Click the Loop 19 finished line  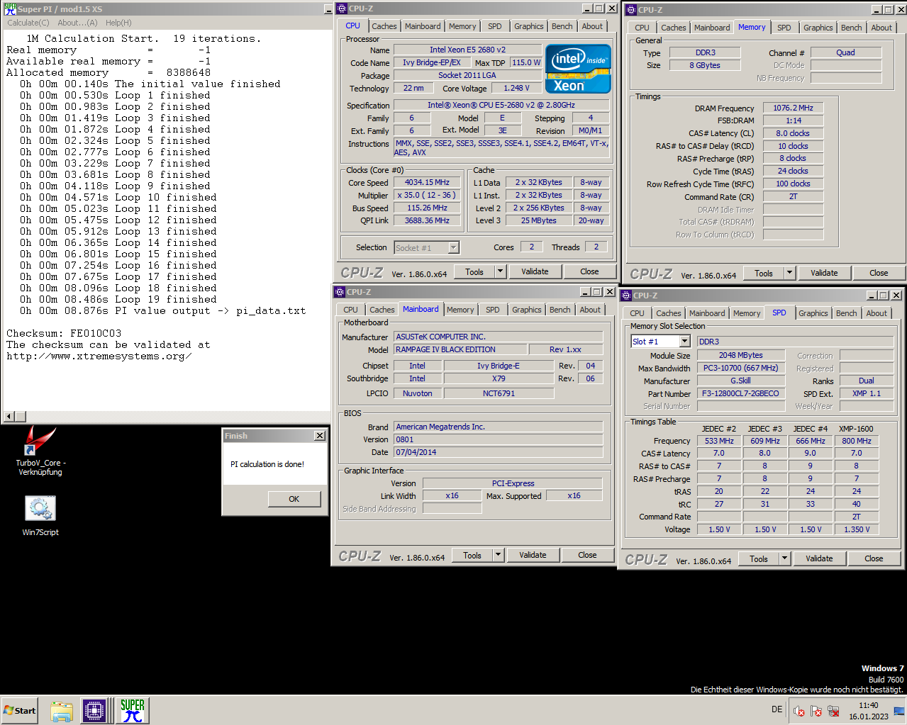118,299
